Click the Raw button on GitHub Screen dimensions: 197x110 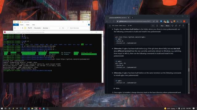coord(162,26)
